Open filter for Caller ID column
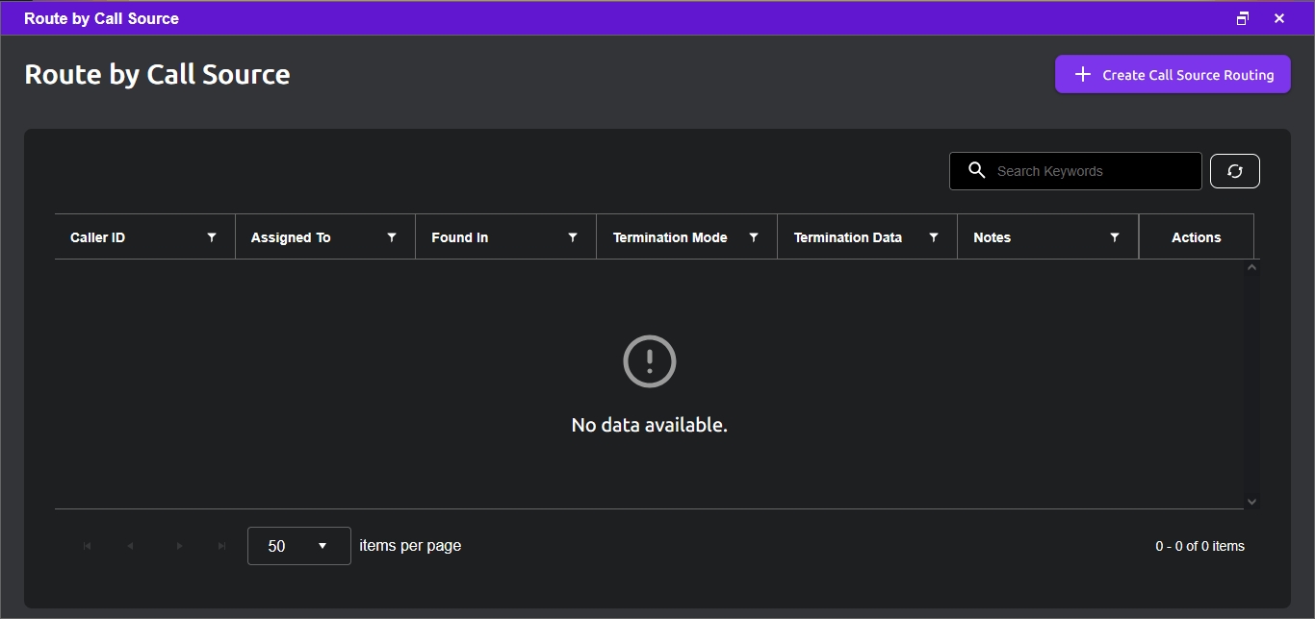Viewport: 1315px width, 619px height. (x=212, y=237)
